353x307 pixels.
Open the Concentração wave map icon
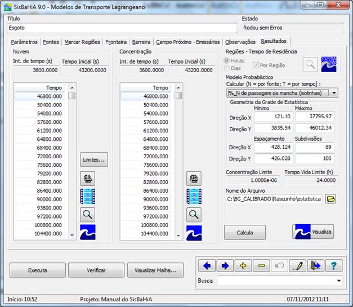194,233
